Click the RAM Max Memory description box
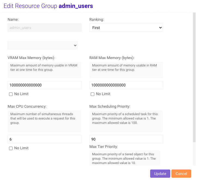 [126, 70]
